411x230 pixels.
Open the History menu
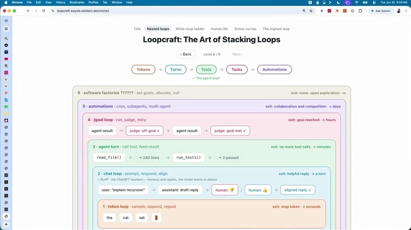point(60,3)
